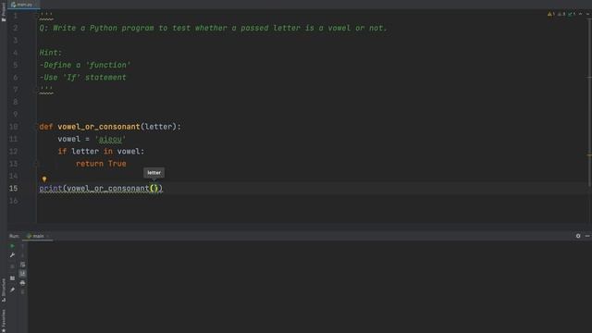The image size is (592, 333).
Task: Click the green typo checkmark indicator
Action: click(572, 14)
